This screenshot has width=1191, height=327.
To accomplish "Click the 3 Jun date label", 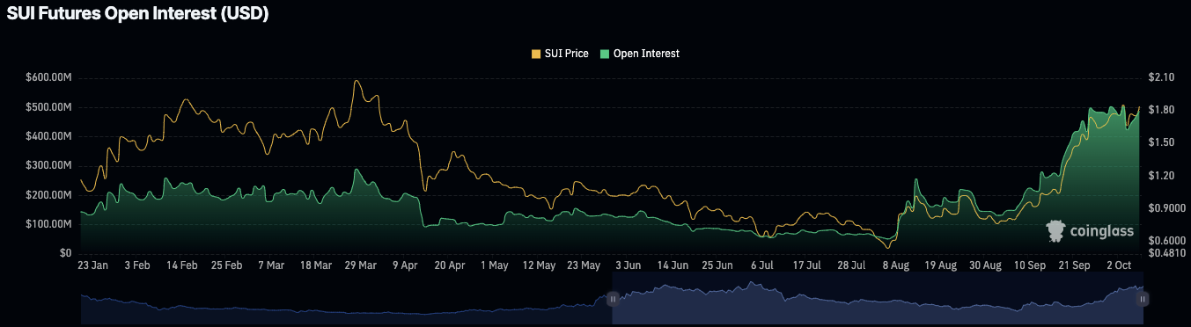I will click(629, 265).
